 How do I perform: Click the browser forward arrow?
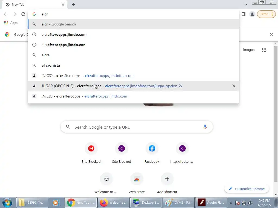(15, 14)
